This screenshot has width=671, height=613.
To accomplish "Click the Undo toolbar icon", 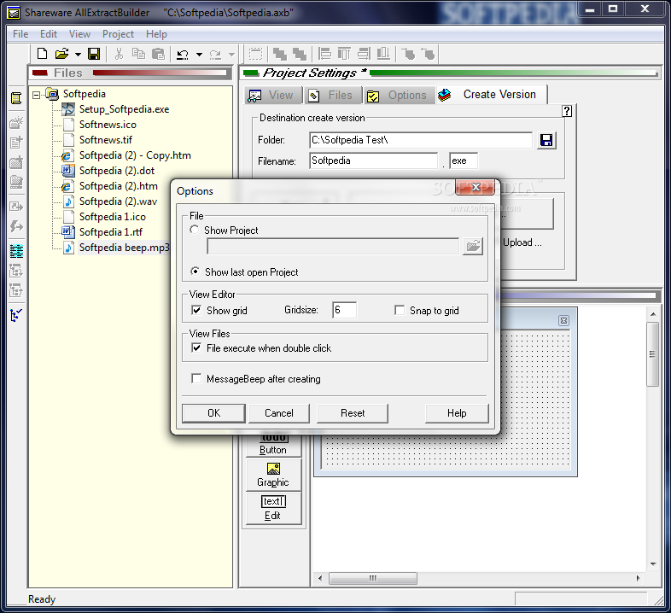I will [183, 55].
